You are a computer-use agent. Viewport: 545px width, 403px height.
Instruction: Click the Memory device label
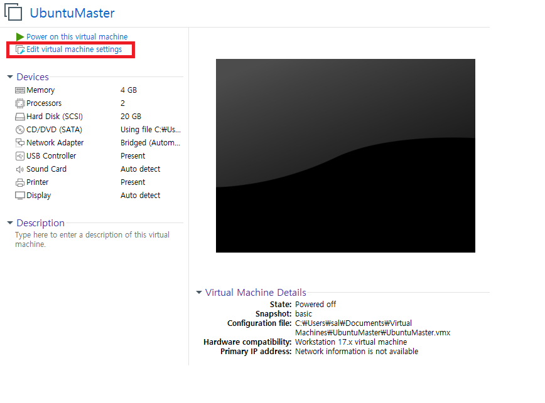pyautogui.click(x=40, y=90)
